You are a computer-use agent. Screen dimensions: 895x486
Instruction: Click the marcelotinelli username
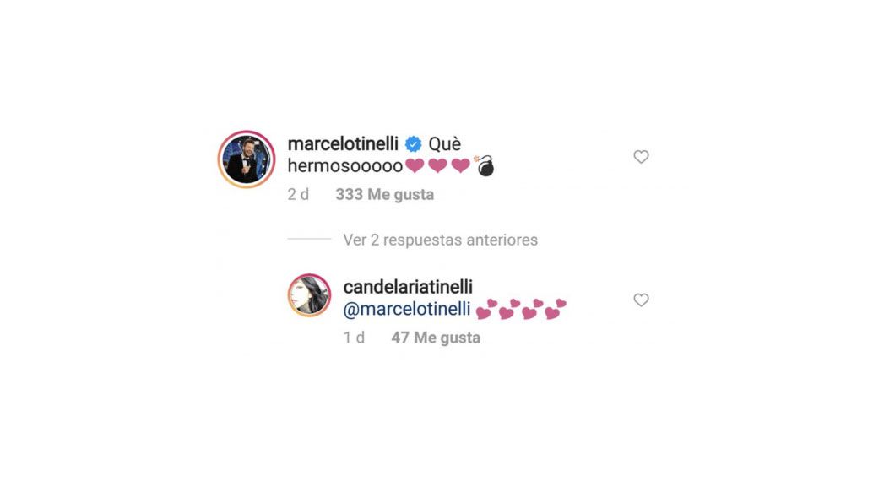pos(343,143)
